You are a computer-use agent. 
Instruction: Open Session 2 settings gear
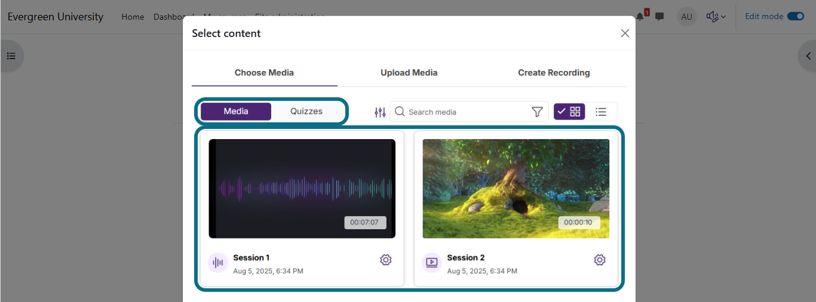[x=600, y=260]
